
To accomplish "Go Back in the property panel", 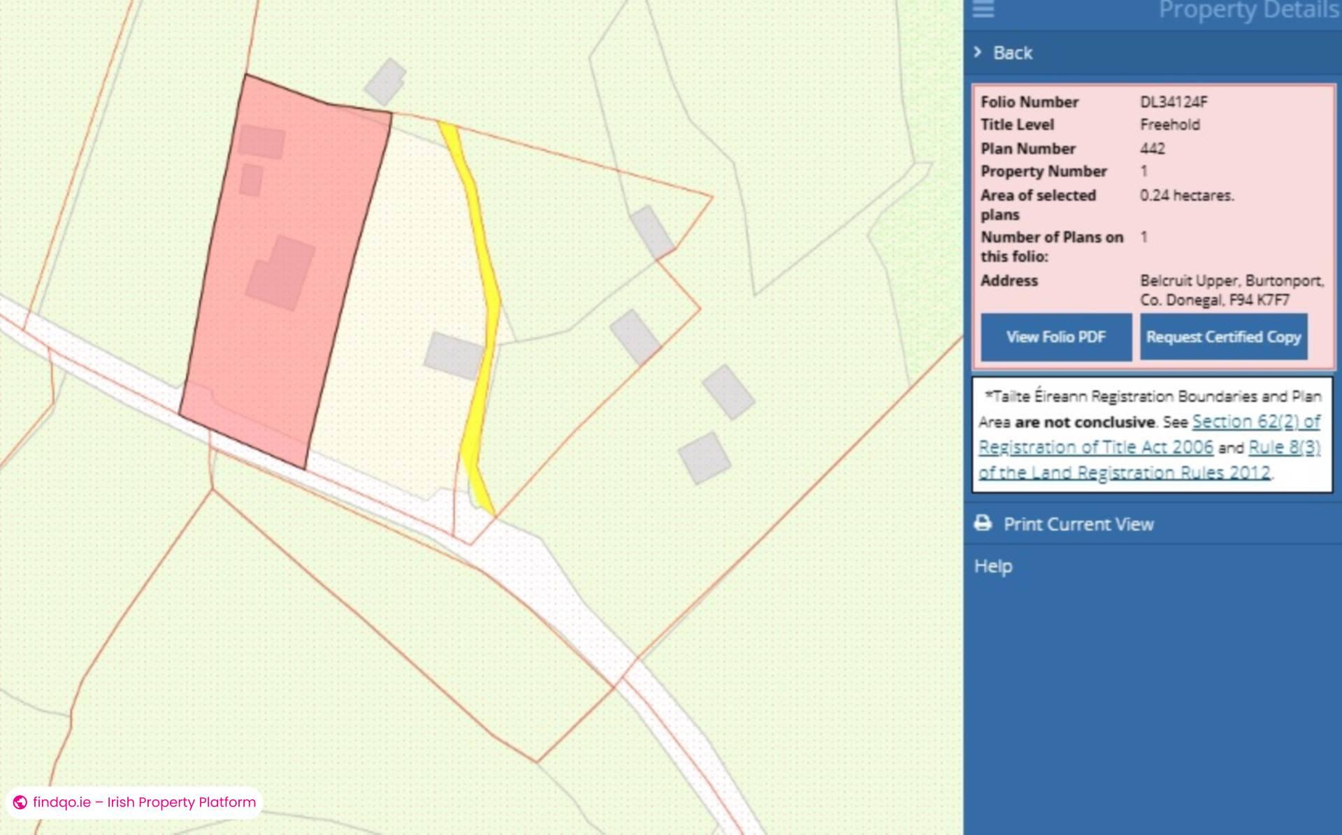I will click(x=1012, y=53).
